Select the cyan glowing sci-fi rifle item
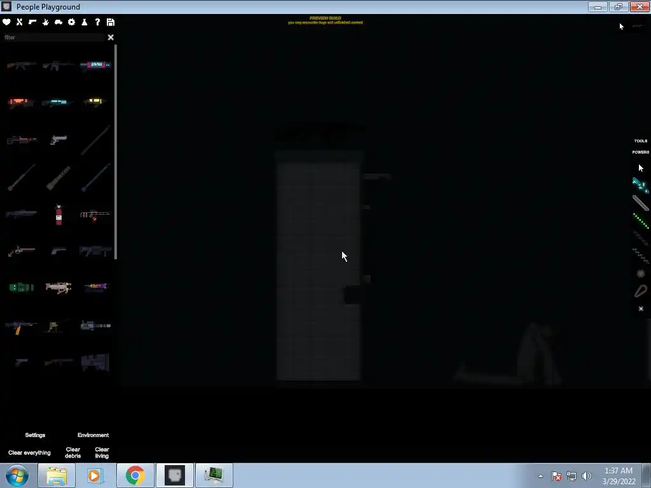651x488 pixels. pos(58,102)
